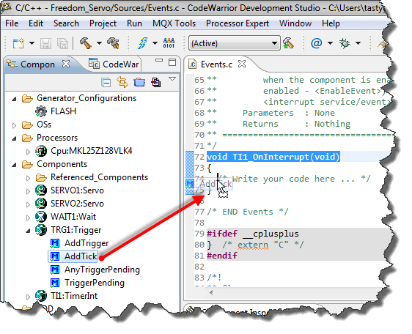This screenshot has height=334, width=412.
Task: Click the Build All double-hammer icon
Action: [113, 43]
